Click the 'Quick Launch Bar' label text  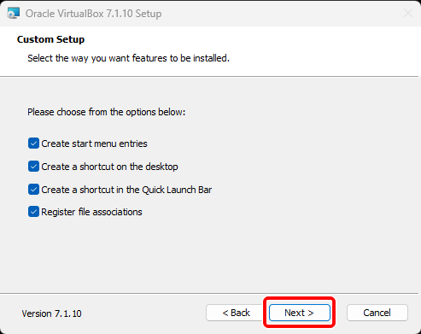tap(177, 190)
